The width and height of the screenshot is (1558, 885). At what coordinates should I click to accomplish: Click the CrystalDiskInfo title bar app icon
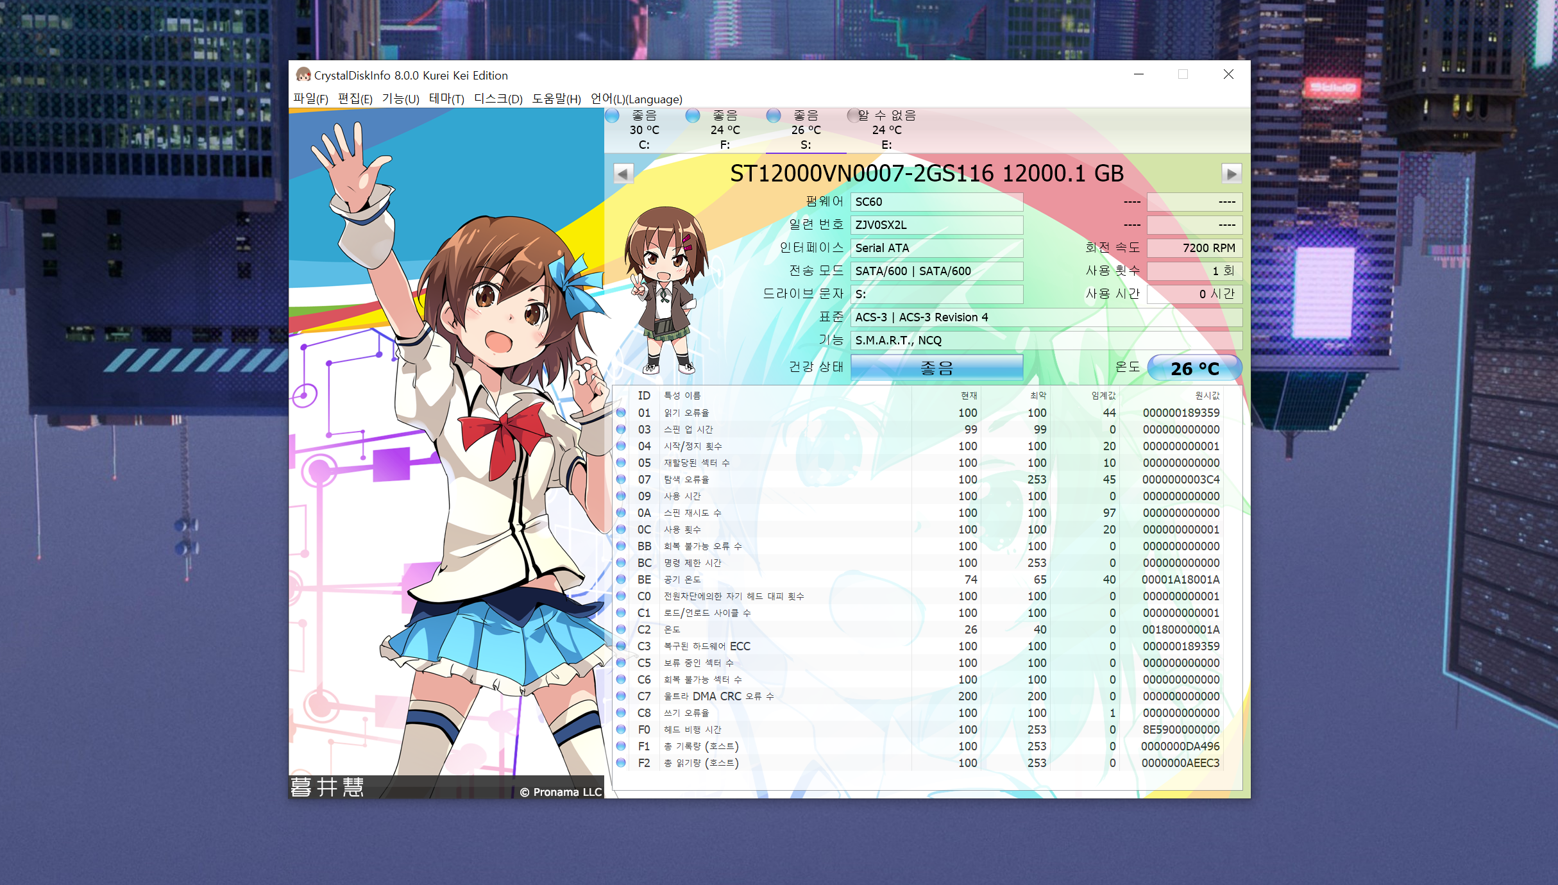pos(303,75)
